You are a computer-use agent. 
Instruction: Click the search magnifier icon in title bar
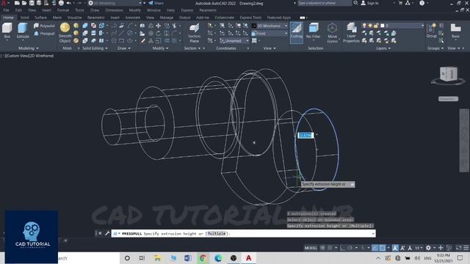coord(355,3)
